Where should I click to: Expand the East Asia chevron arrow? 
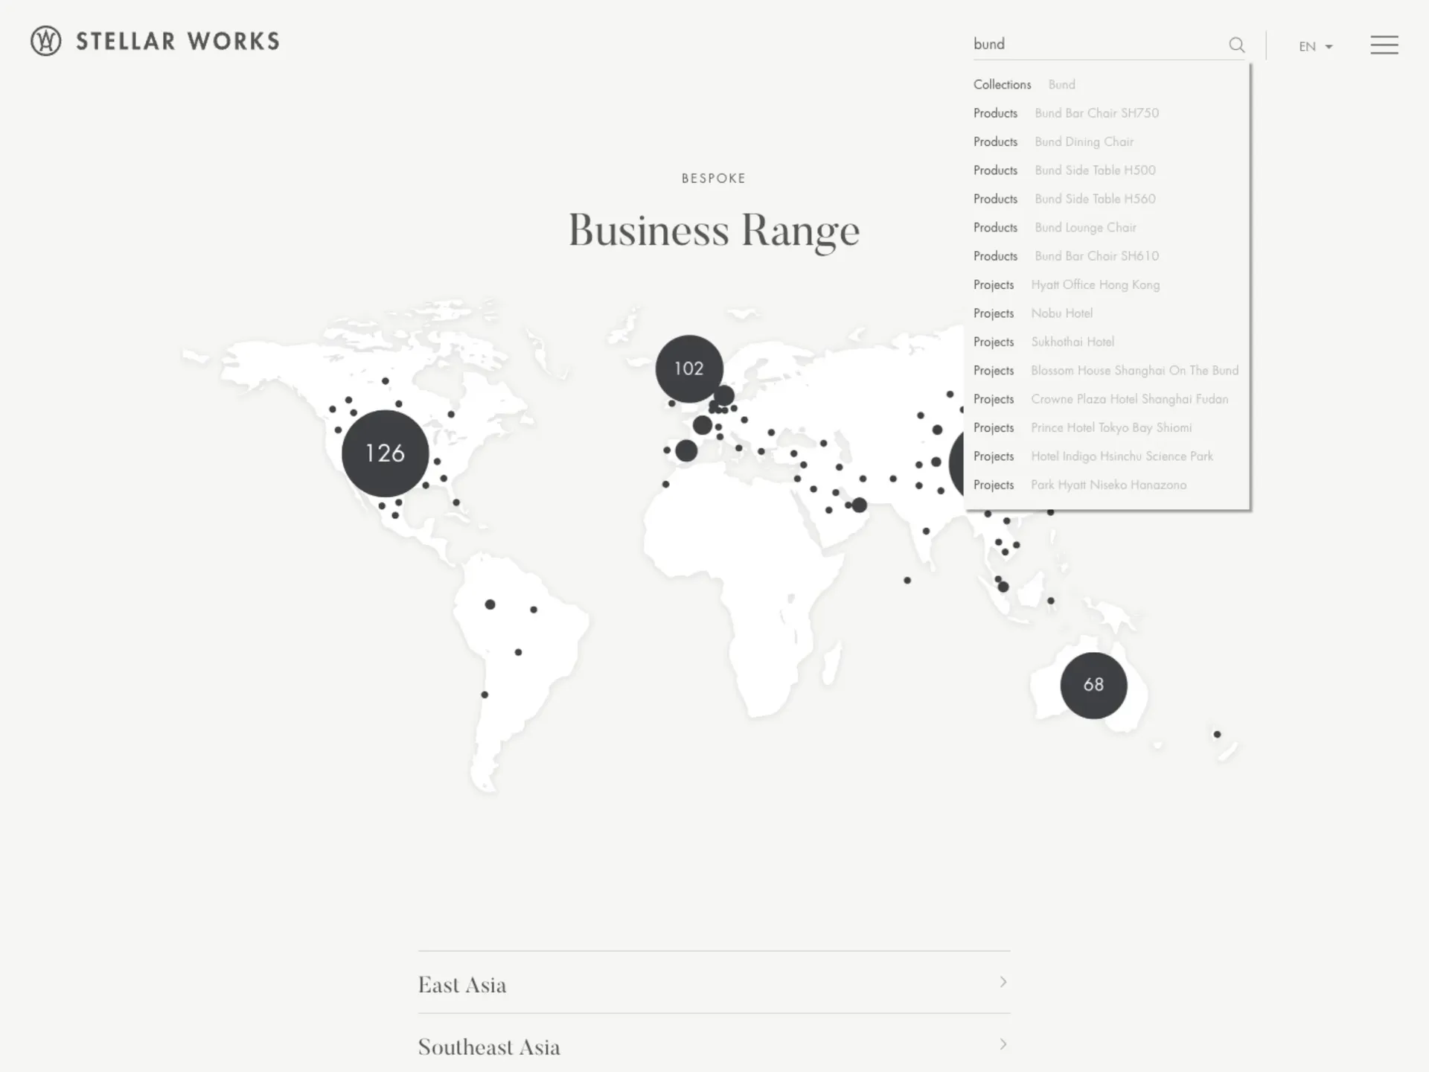pyautogui.click(x=1003, y=982)
